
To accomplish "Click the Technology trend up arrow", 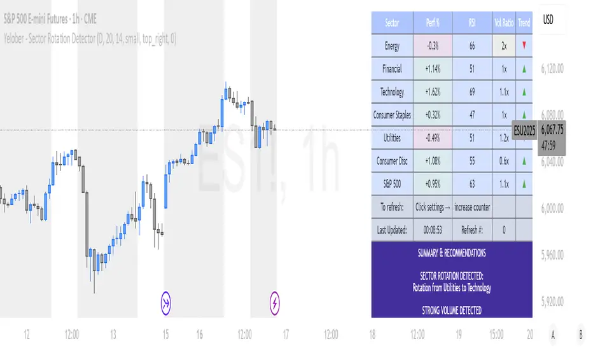I will coord(524,92).
